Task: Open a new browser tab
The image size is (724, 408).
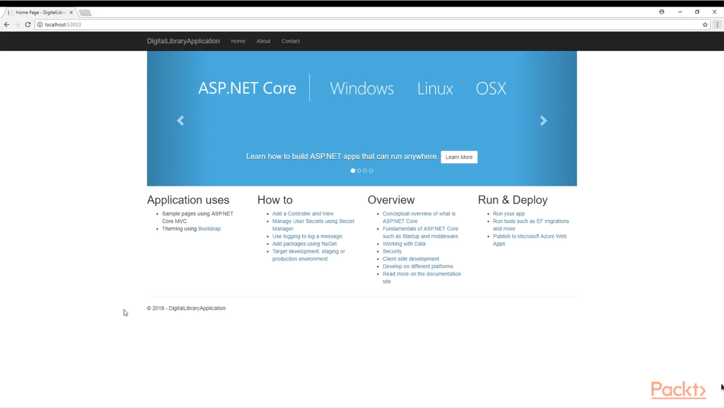Action: click(85, 13)
